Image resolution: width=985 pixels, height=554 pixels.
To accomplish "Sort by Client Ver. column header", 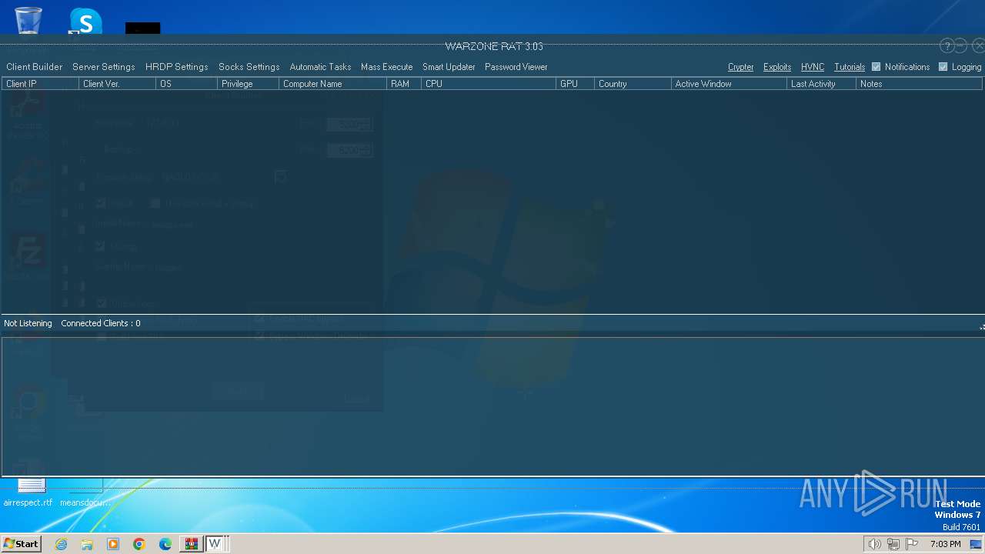I will [x=117, y=84].
